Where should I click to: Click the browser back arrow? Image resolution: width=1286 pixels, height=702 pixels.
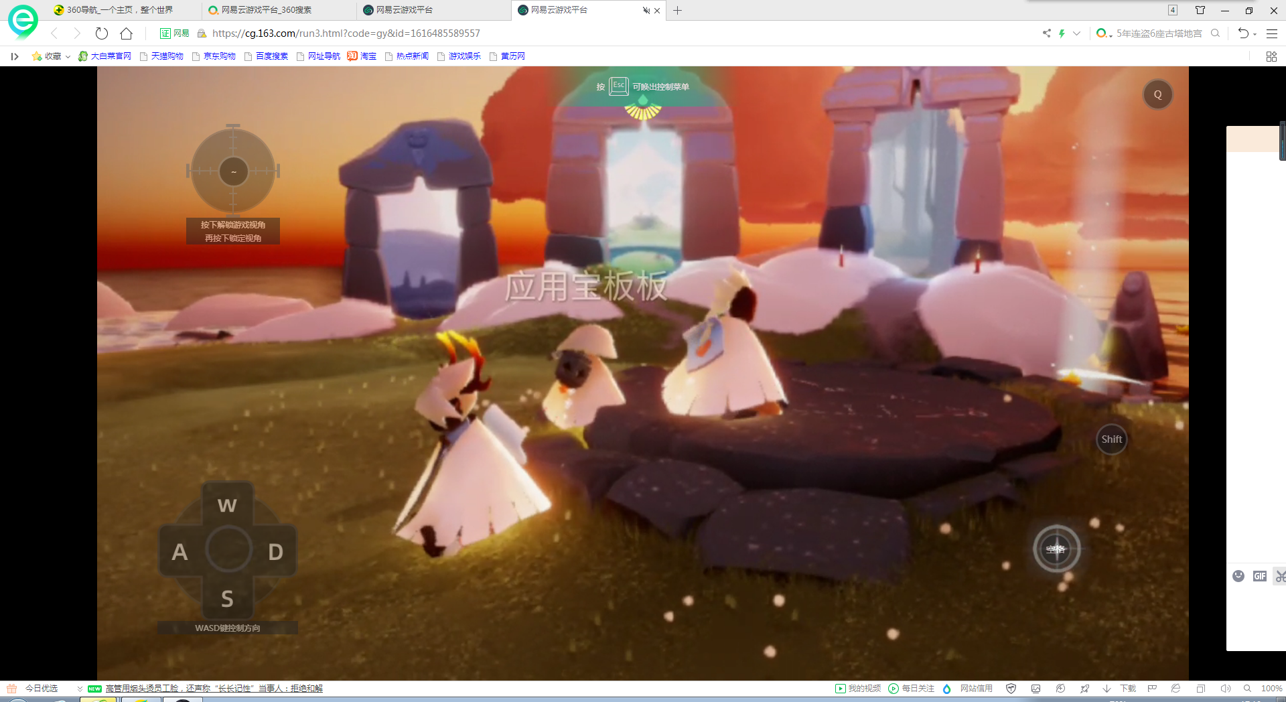coord(54,33)
